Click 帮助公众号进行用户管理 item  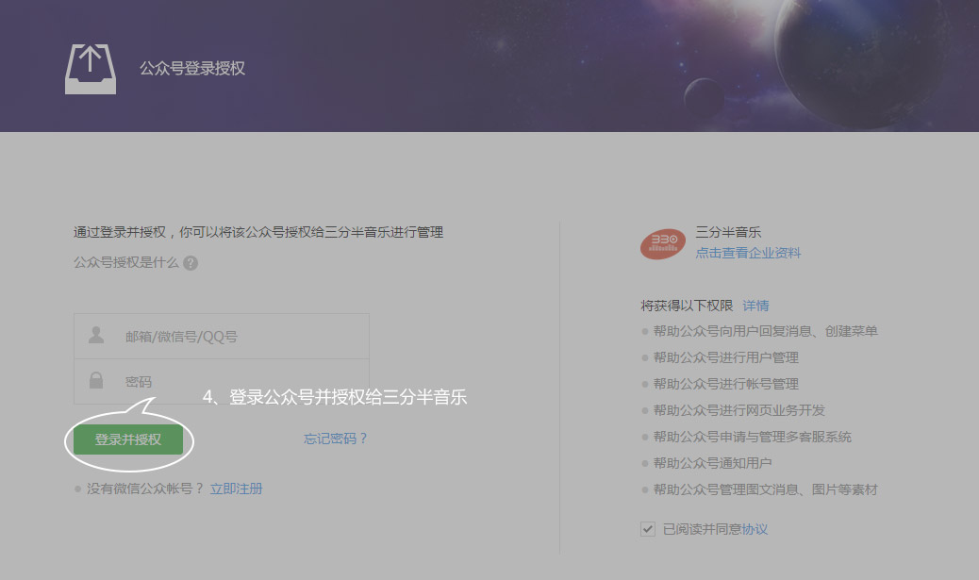point(726,357)
